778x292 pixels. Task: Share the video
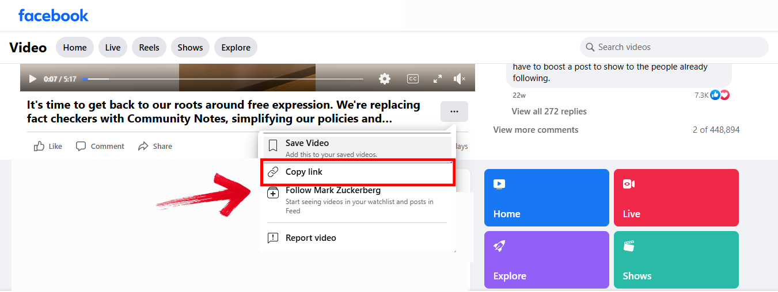(155, 146)
